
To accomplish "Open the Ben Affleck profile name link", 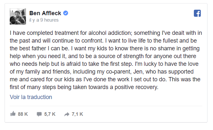I will click(46, 13).
